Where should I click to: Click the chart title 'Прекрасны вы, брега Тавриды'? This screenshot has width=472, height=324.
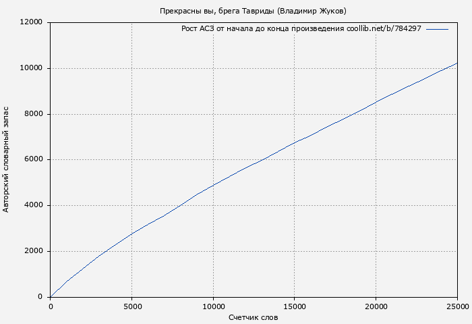click(x=253, y=11)
